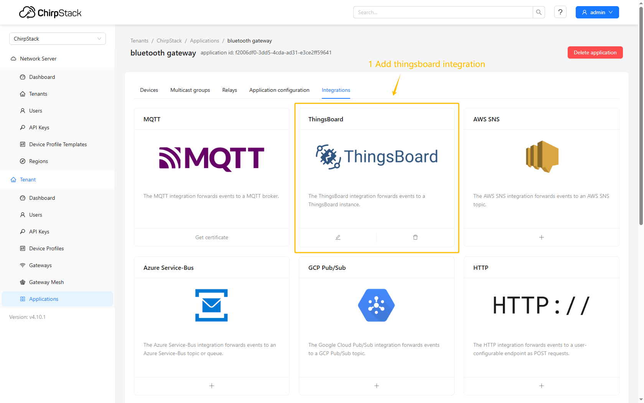Click the search magnifier icon
The image size is (644, 403).
click(x=539, y=12)
